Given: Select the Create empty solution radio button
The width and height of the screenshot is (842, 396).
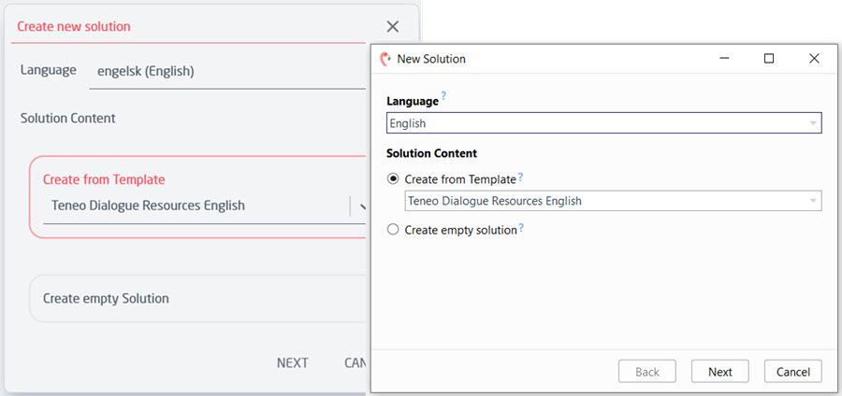Looking at the screenshot, I should [x=393, y=230].
